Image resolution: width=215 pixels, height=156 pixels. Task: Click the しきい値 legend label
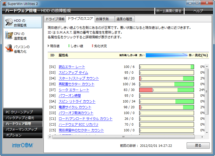77,46
